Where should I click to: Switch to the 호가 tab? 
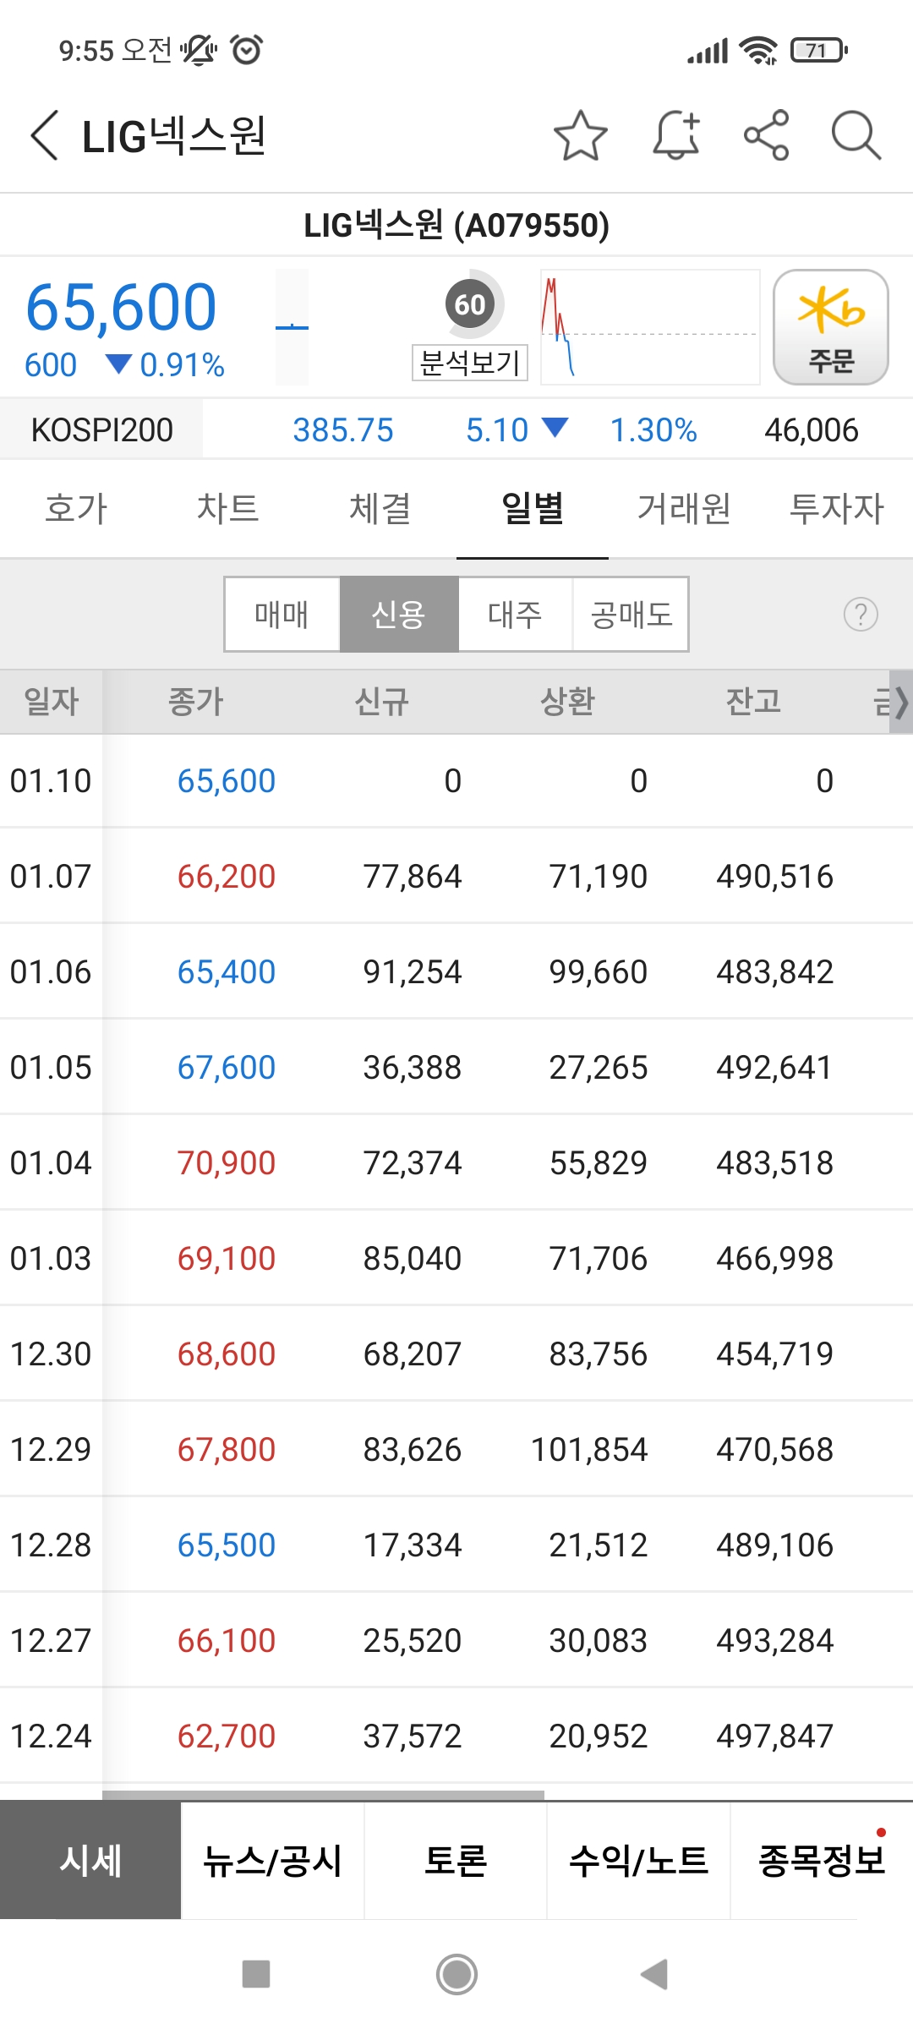coord(76,508)
